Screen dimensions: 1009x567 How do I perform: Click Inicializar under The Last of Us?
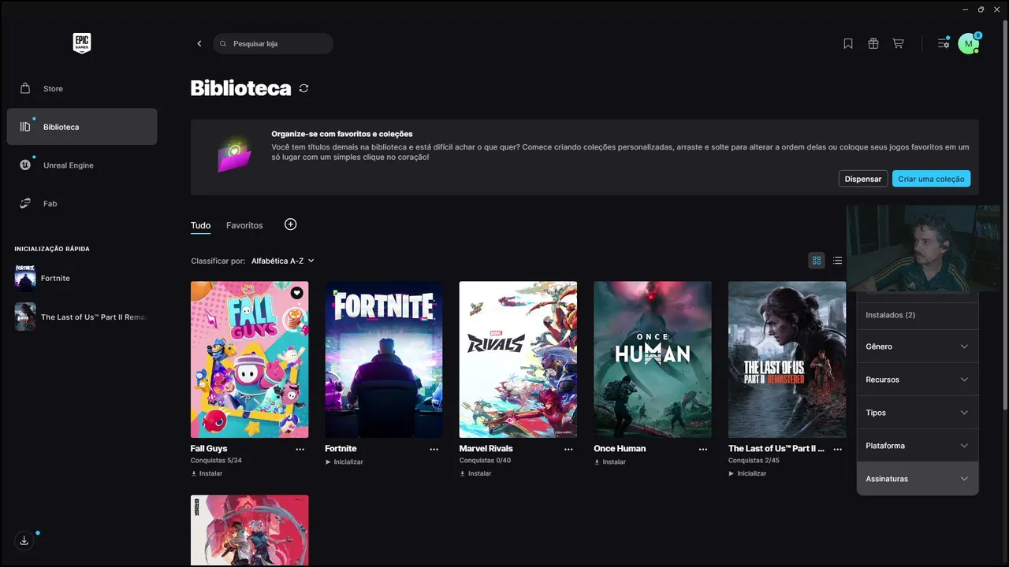click(747, 473)
